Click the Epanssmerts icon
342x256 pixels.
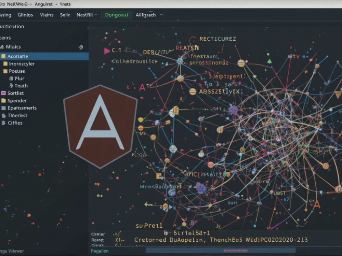3,108
